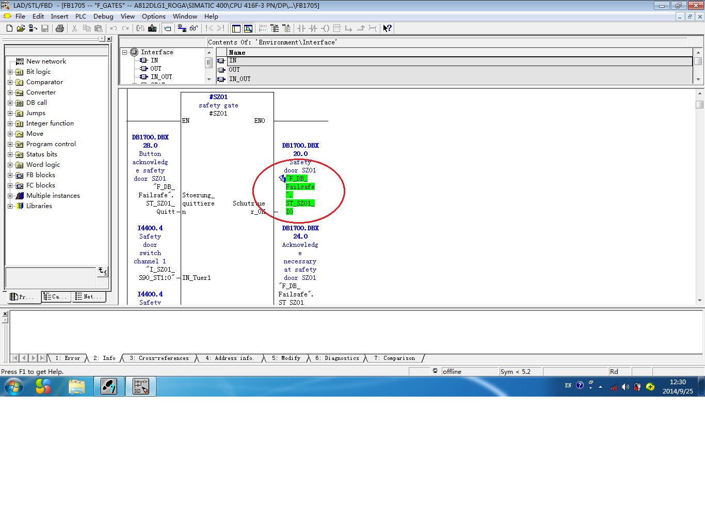
Task: Expand the Comparator tree node
Action: [x=10, y=82]
